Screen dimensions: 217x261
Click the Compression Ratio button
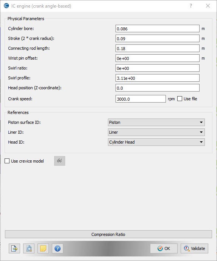tap(108, 234)
